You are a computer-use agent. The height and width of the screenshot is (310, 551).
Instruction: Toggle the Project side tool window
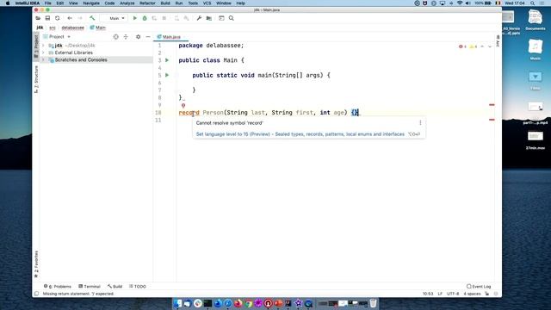coord(36,46)
